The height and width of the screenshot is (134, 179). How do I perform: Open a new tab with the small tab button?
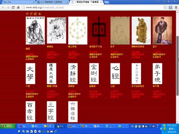tap(106, 2)
